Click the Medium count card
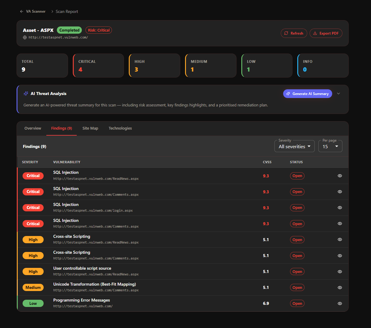Screen dimensions: 371x328 pos(211,66)
